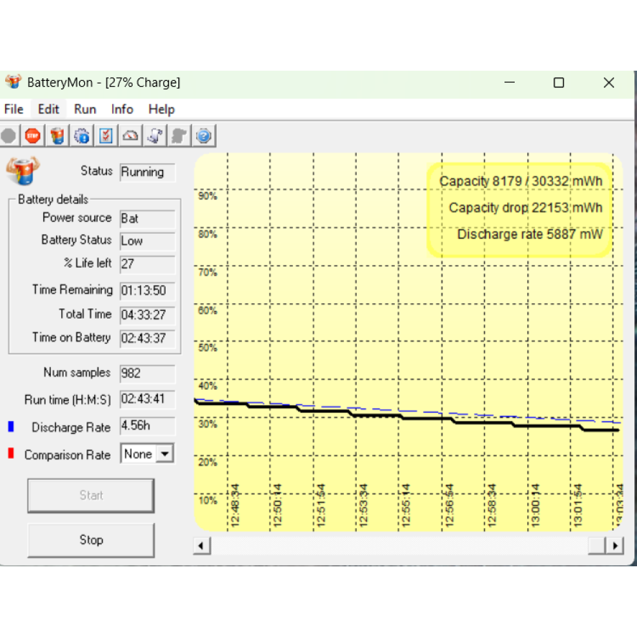Open the Run menu
Screen dimensions: 637x637
(x=85, y=109)
